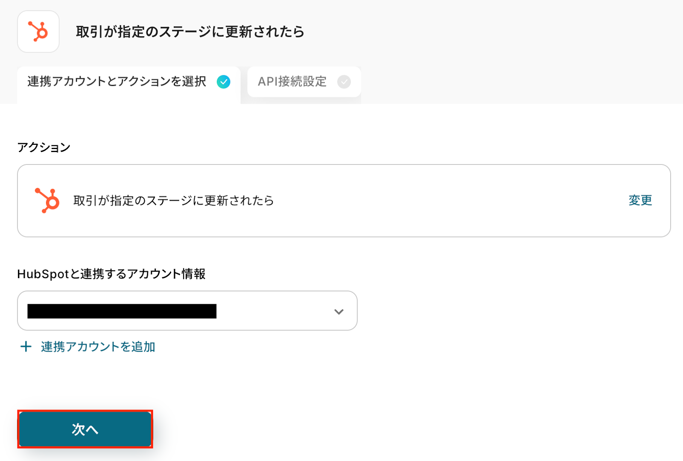
Task: Click the gray checkmark beside API接続設定
Action: 344,82
